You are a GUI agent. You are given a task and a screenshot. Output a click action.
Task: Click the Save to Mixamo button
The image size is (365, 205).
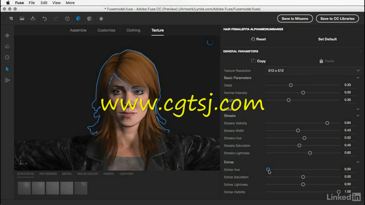(295, 19)
